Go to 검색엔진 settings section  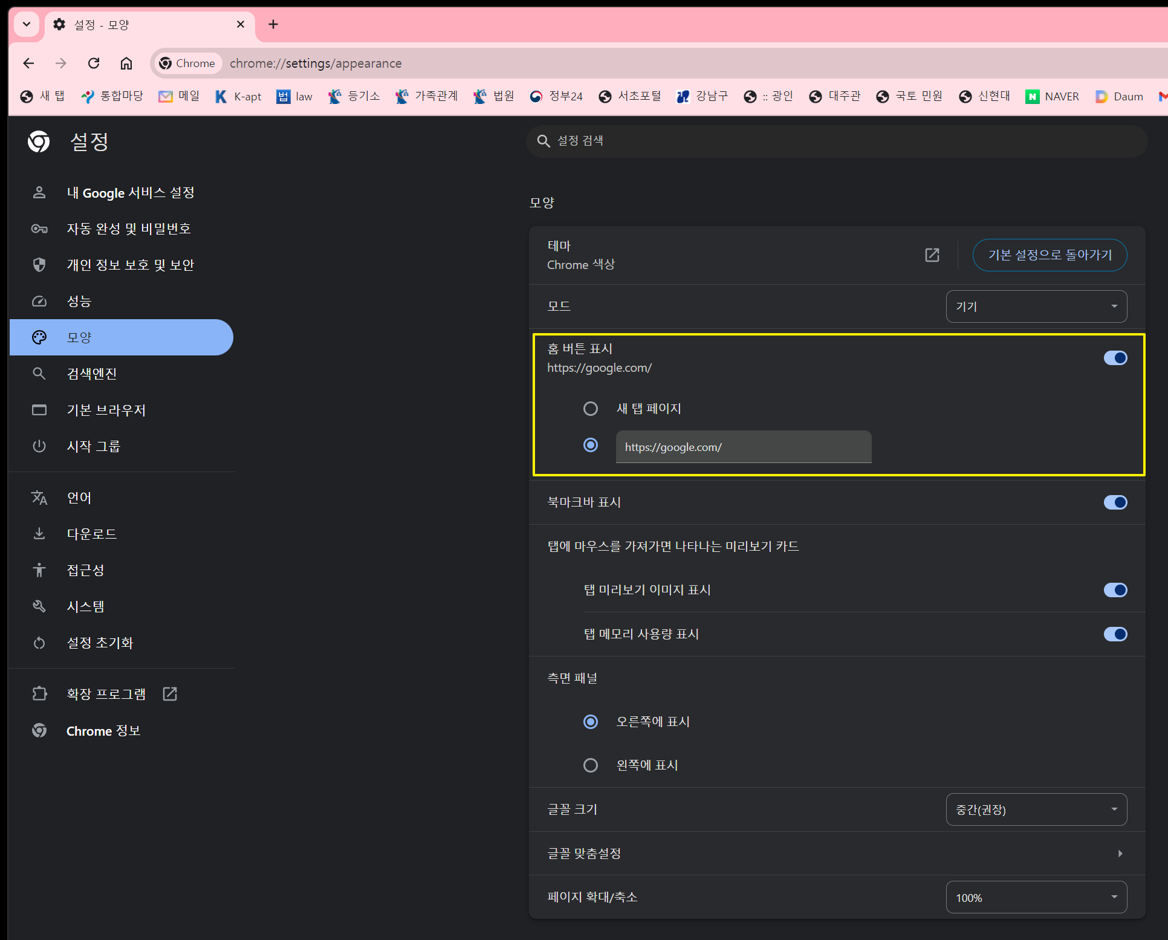92,374
